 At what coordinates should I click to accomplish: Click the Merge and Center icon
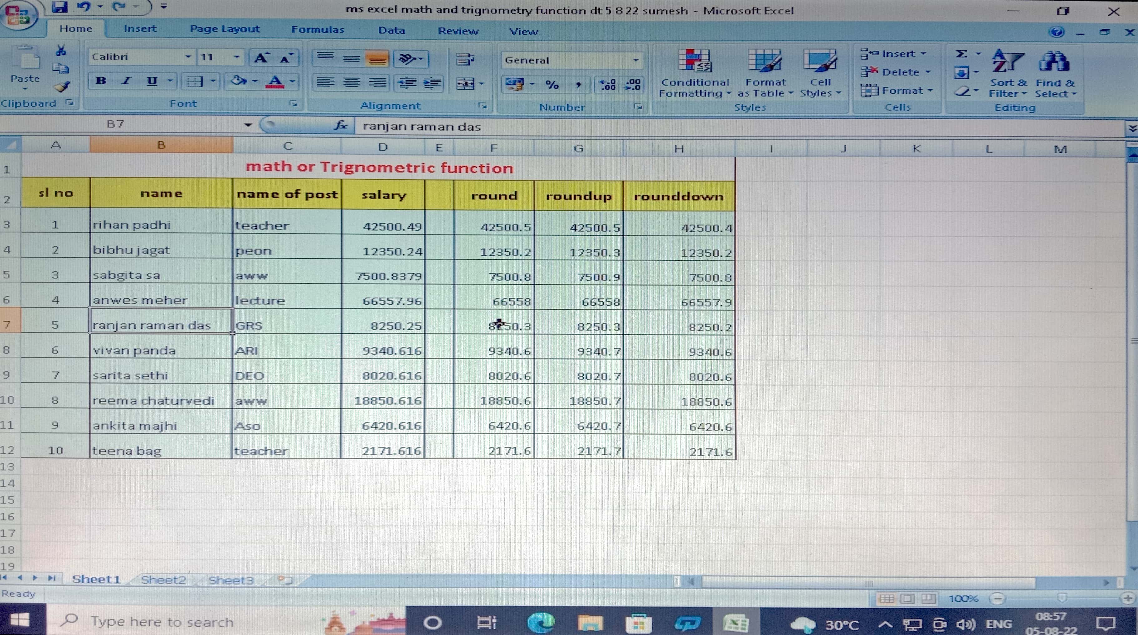pyautogui.click(x=465, y=83)
